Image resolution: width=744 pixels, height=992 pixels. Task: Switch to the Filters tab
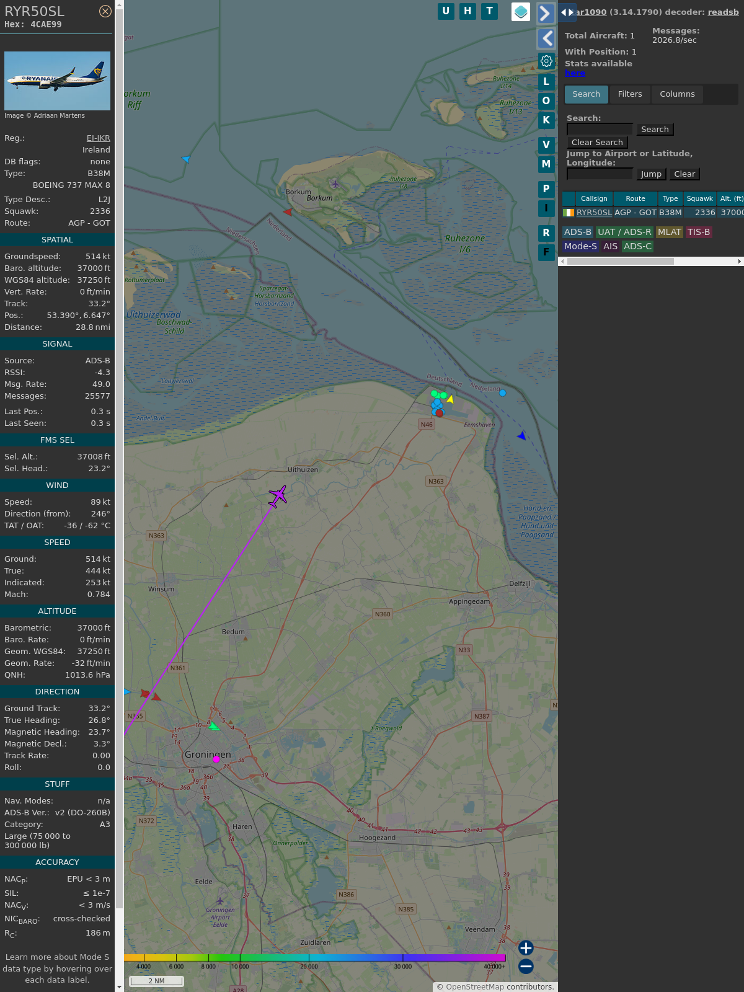tap(630, 94)
